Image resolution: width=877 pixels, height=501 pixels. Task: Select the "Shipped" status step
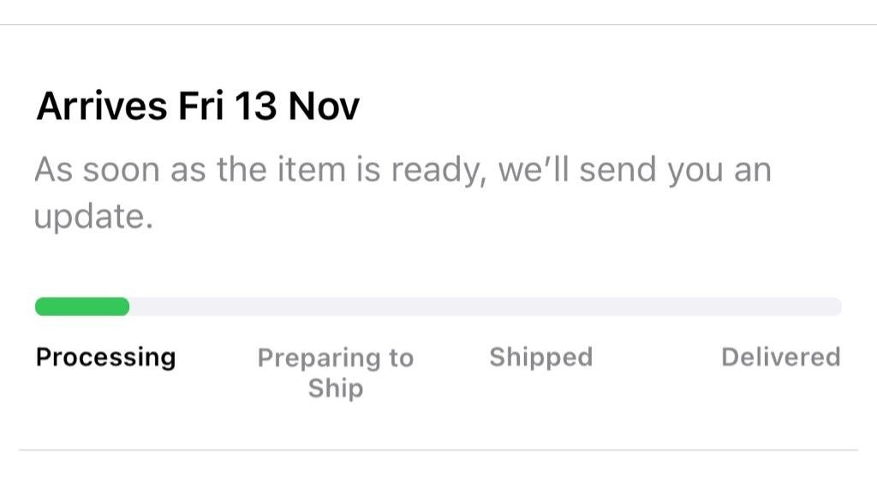(540, 356)
